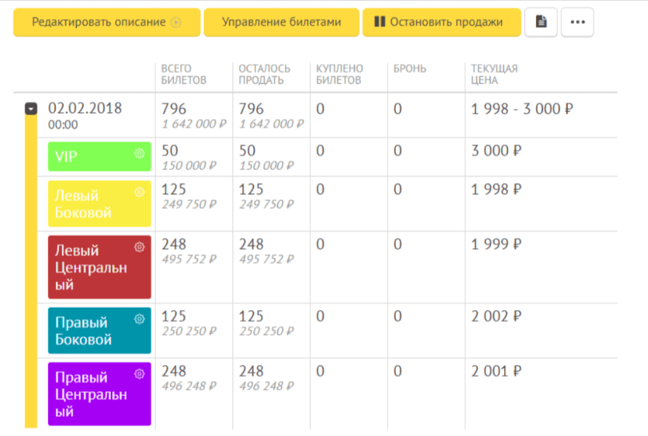Open gear settings for Левый Центральный
This screenshot has width=648, height=436.
point(140,247)
